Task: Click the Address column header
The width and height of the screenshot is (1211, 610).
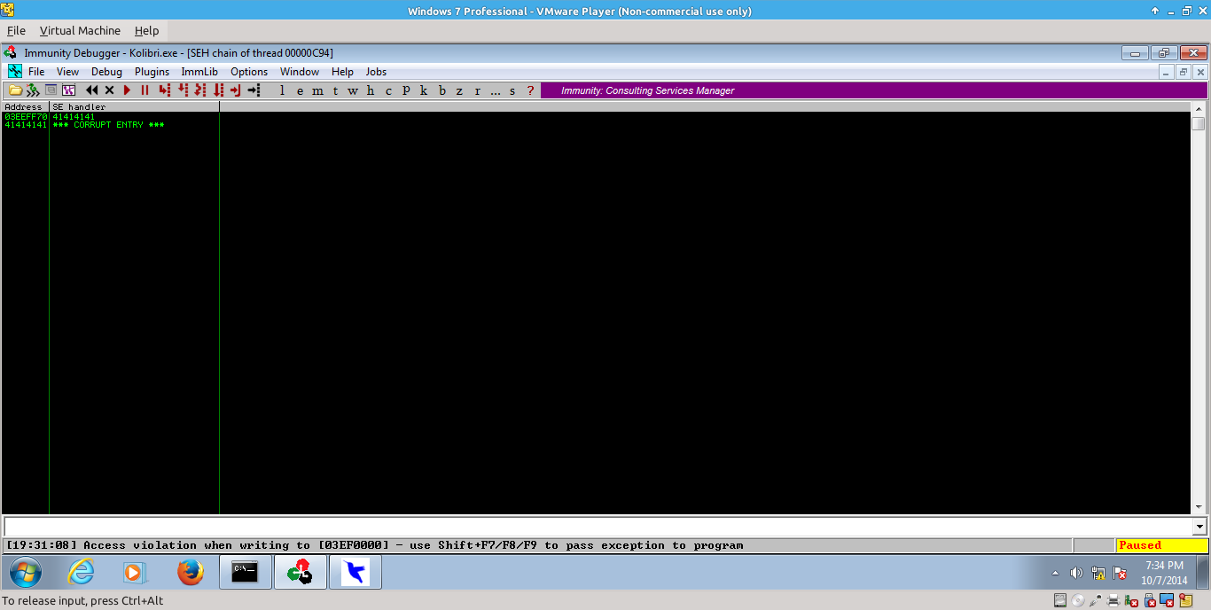Action: pos(25,106)
